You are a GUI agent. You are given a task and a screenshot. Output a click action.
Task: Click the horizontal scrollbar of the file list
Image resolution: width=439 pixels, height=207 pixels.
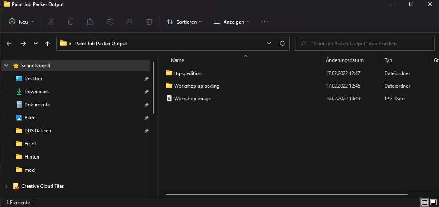[287, 194]
